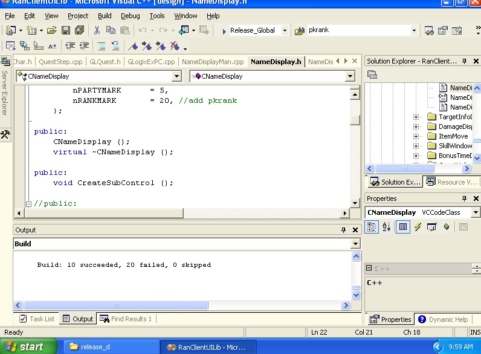
Task: Click the New Project toolbar icon
Action: pyautogui.click(x=11, y=30)
